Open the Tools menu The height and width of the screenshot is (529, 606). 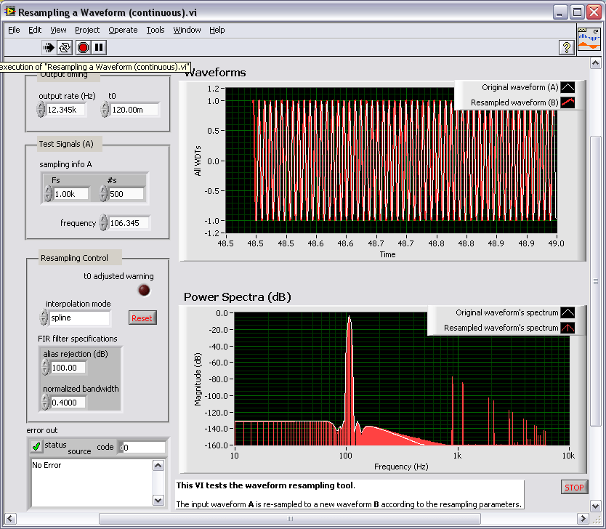pos(155,30)
